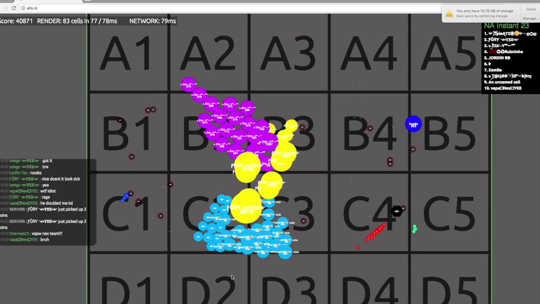Select leaderboard rank 1 pirate player
Viewport: 540px width, 304px height.
point(510,34)
